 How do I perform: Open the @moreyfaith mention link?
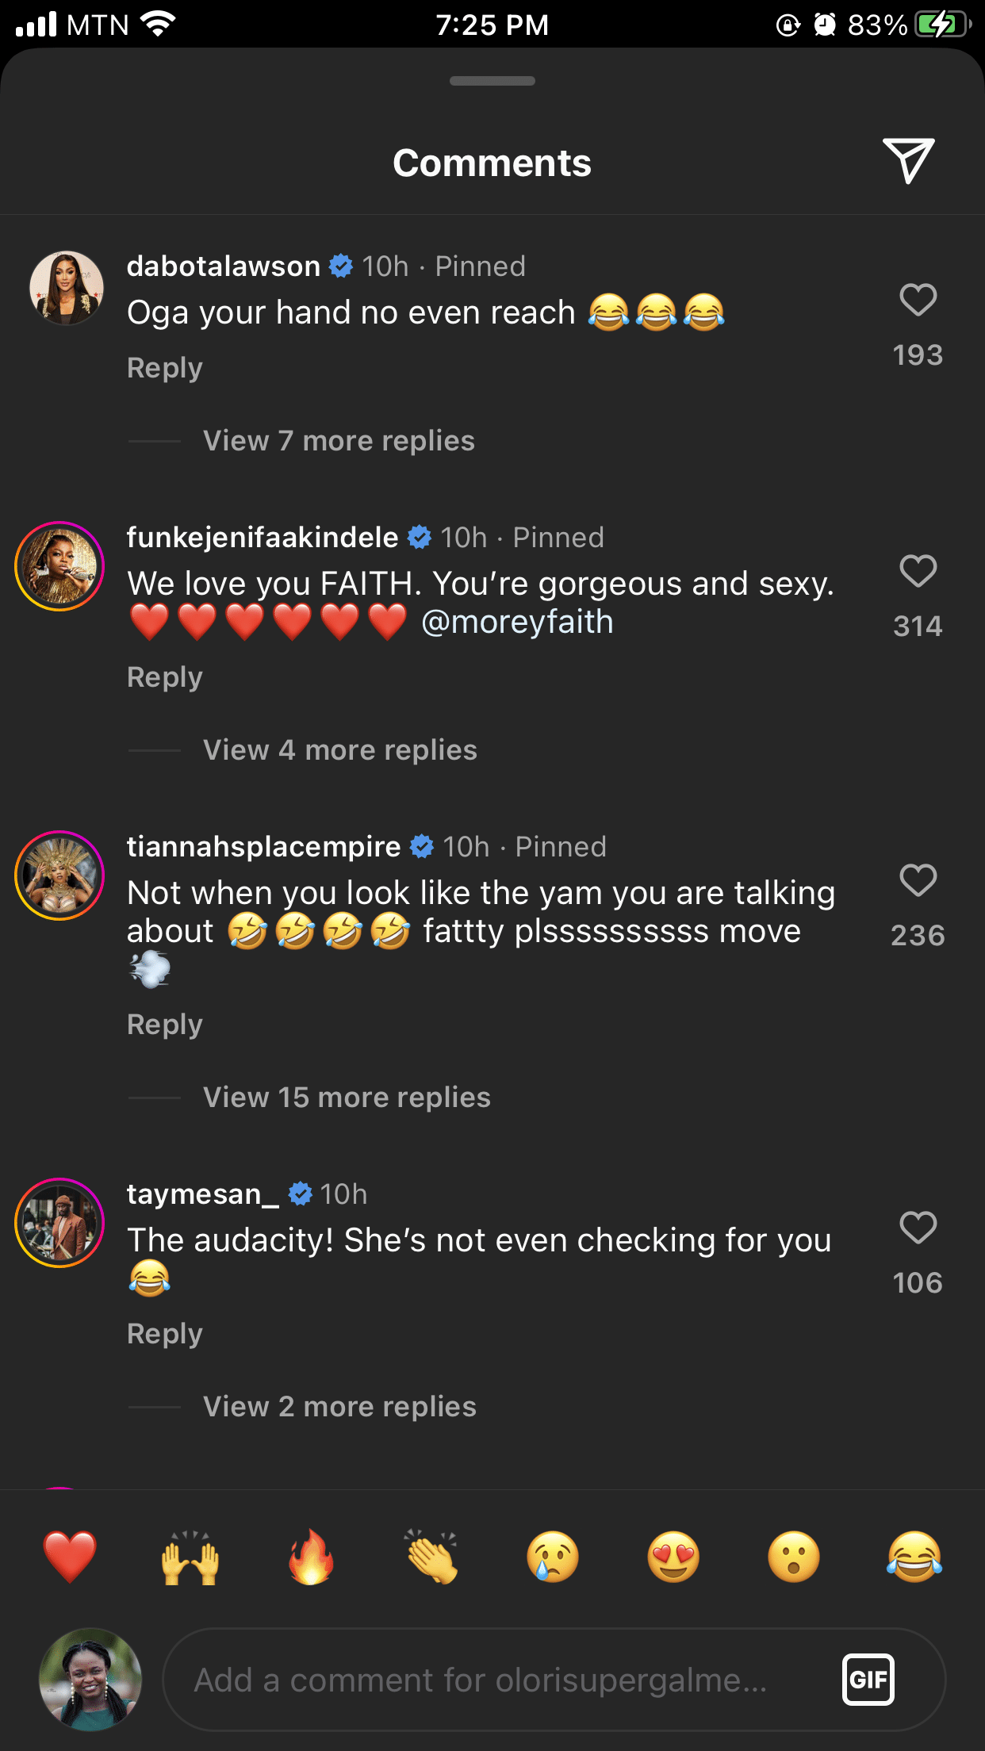point(517,623)
